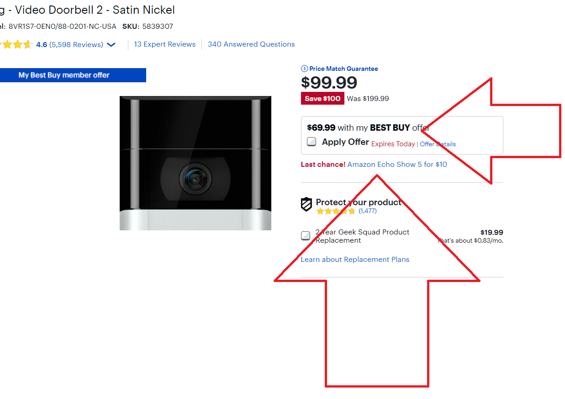Viewport: 565px width, 399px height.
Task: Open the Offer Details link
Action: [x=438, y=144]
